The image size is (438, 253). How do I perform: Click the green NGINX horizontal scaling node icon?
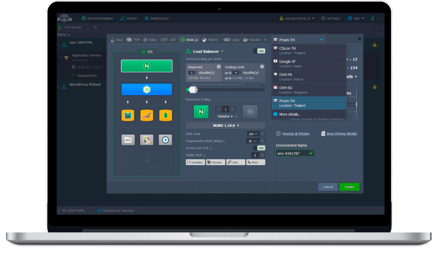[x=201, y=112]
